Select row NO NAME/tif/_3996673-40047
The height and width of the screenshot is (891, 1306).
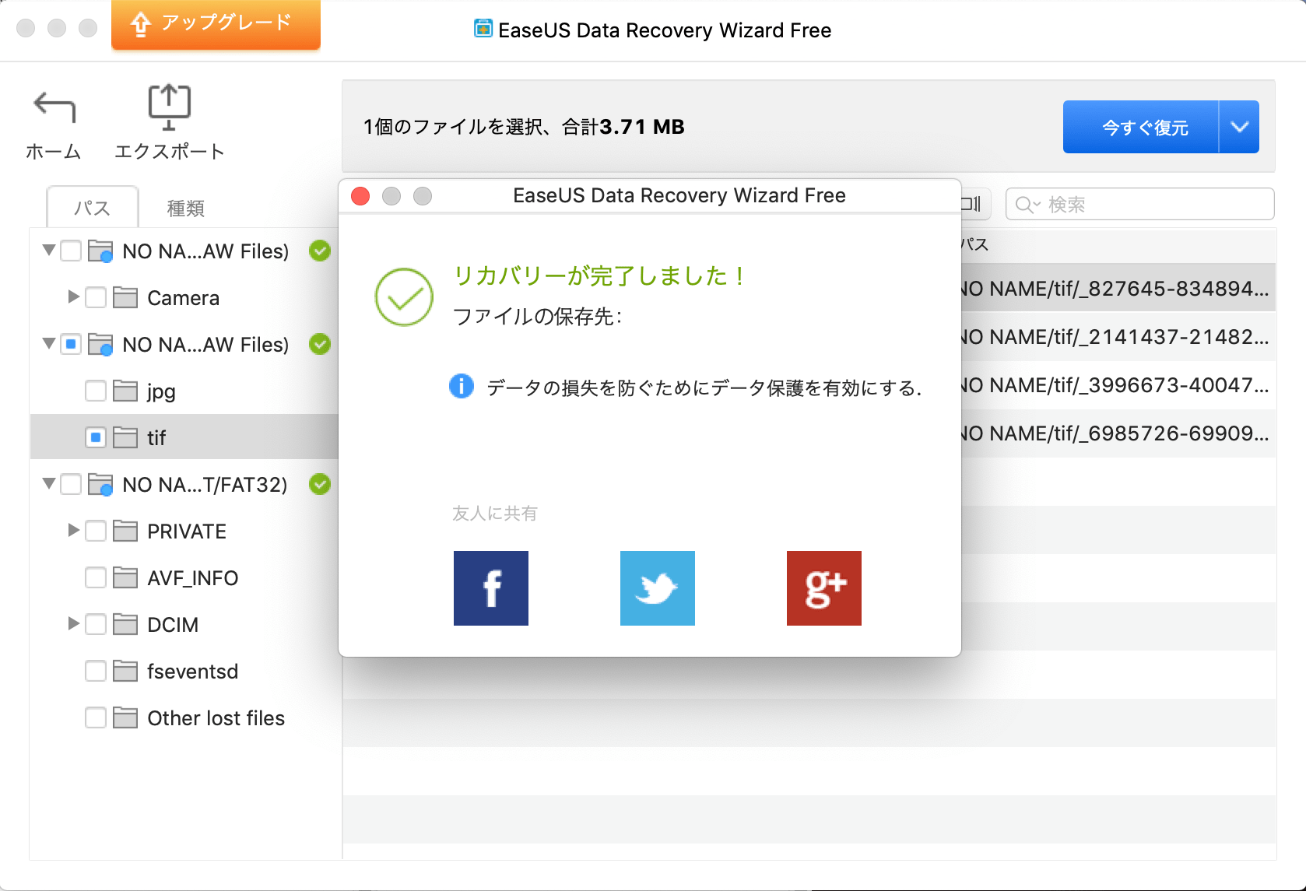[x=1118, y=385]
